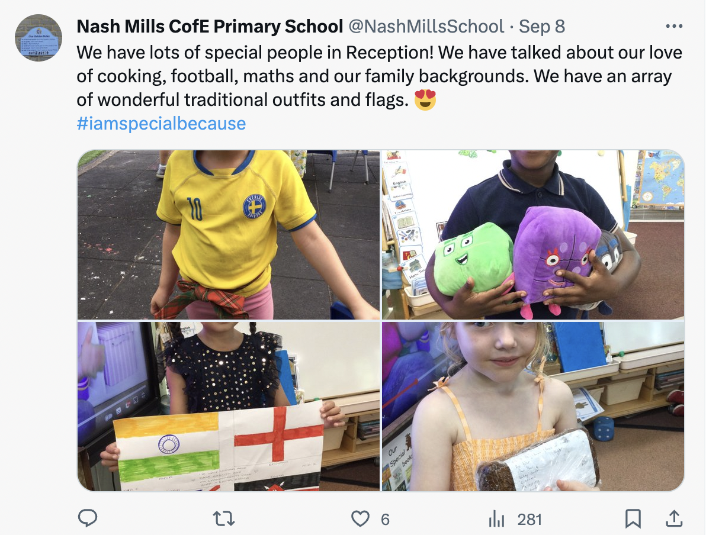Like the tweet with the heart icon
706x535 pixels.
360,519
